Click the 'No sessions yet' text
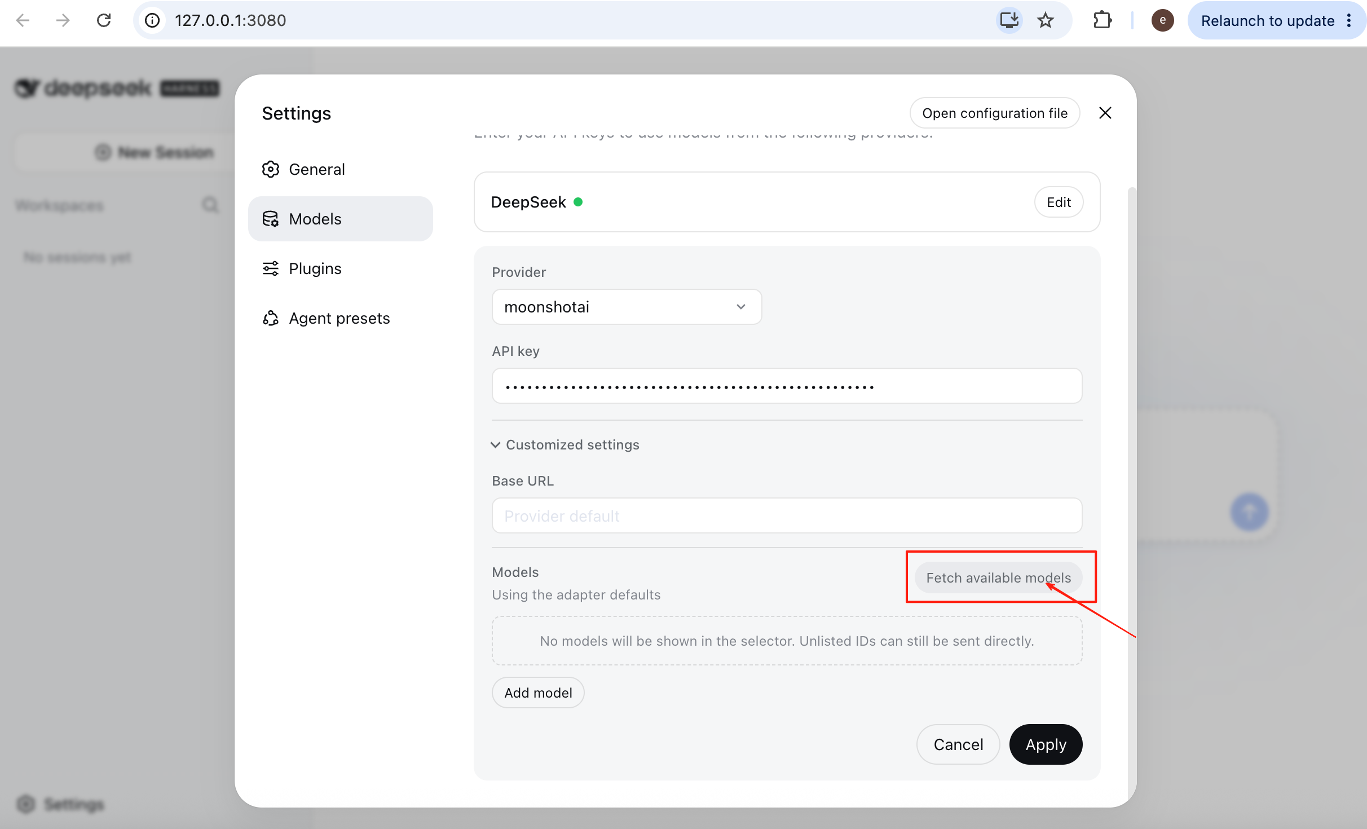The width and height of the screenshot is (1367, 829). pos(77,258)
